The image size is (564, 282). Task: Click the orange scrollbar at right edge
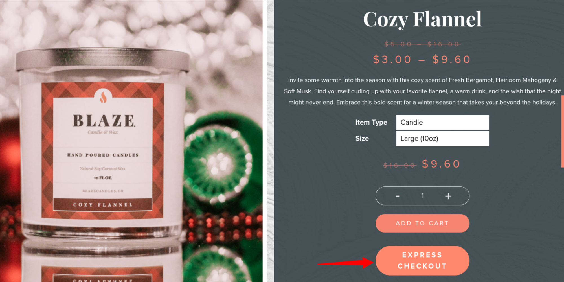[563, 131]
